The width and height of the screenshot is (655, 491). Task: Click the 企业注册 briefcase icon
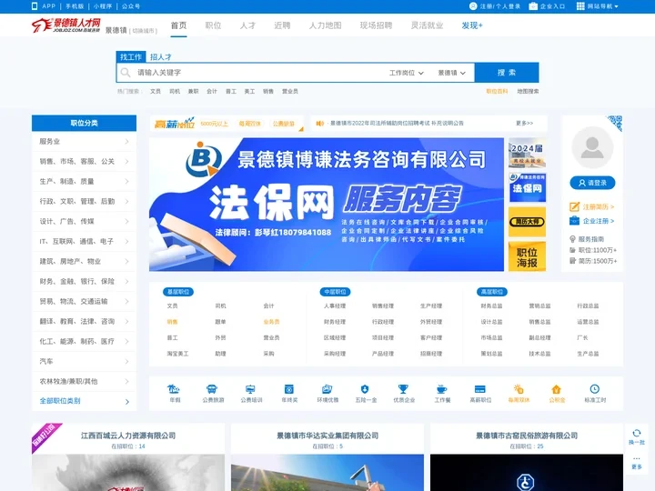tap(574, 221)
